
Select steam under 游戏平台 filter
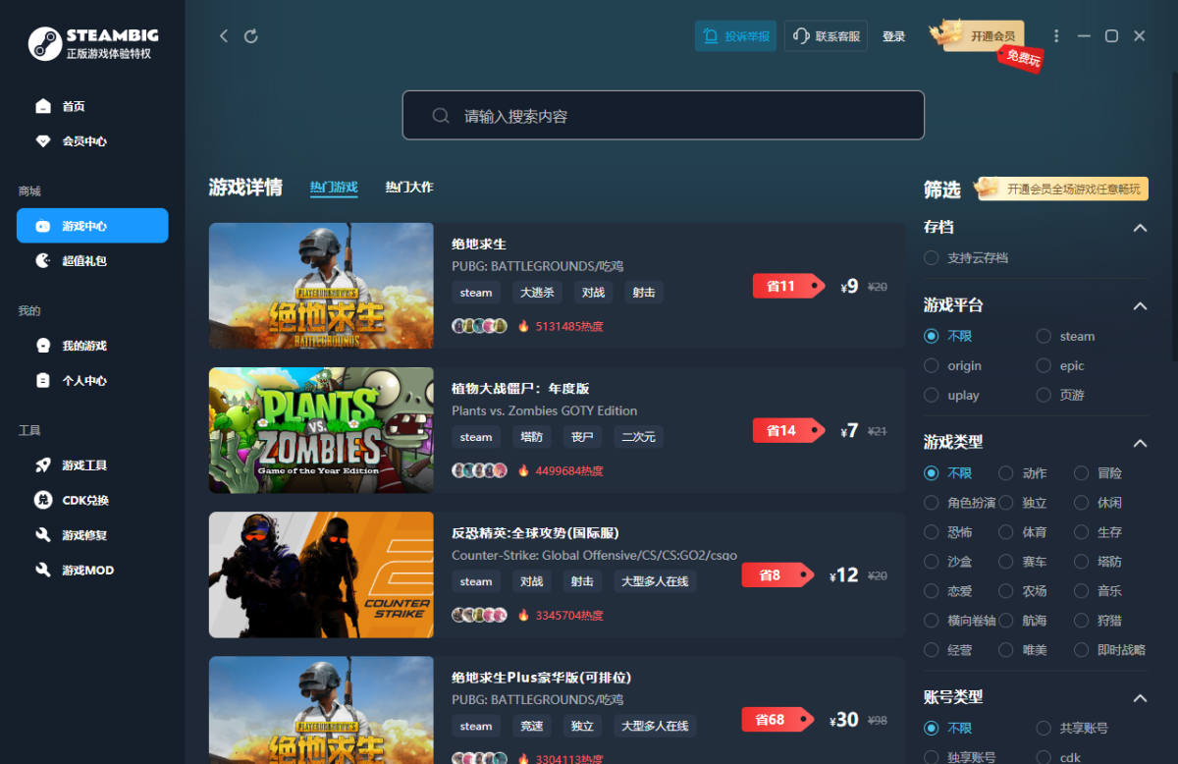coord(1044,336)
